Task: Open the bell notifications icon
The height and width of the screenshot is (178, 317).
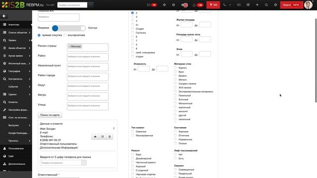Action: pos(194,5)
